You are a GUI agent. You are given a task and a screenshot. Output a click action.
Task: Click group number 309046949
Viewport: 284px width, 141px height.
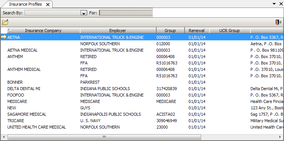click(167, 121)
